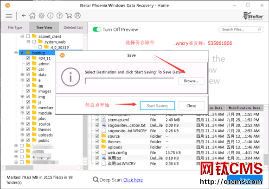The height and width of the screenshot is (189, 269).
Task: Click the destination path input field
Action: click(x=129, y=81)
